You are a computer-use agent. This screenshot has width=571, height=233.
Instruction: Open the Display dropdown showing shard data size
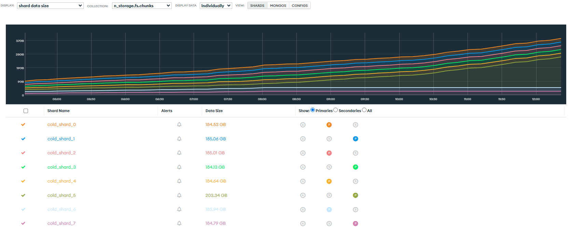[x=50, y=6]
